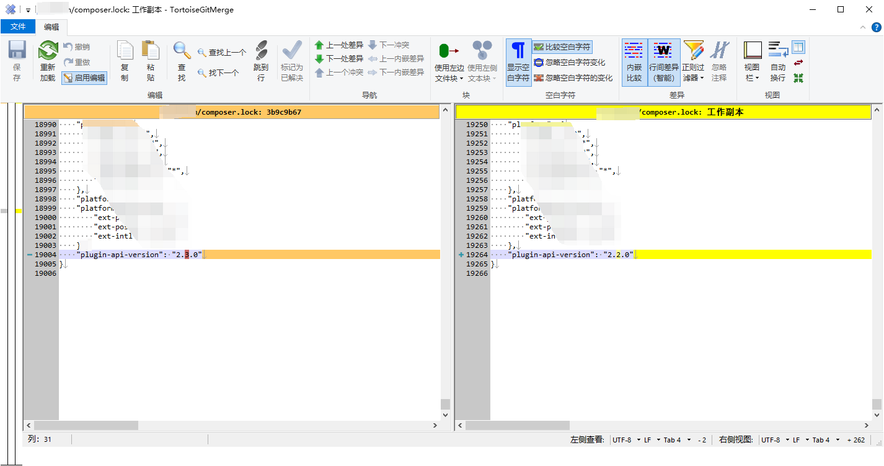The width and height of the screenshot is (884, 466).
Task: Click 查找上一个 (Find previous) button
Action: point(221,53)
